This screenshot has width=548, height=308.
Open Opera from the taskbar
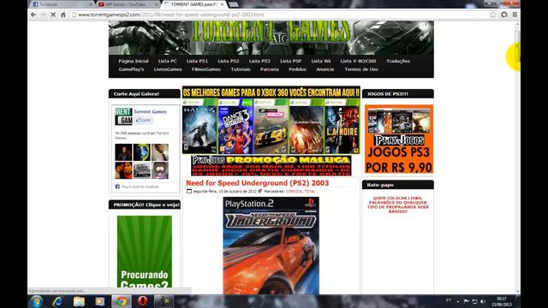[x=143, y=301]
